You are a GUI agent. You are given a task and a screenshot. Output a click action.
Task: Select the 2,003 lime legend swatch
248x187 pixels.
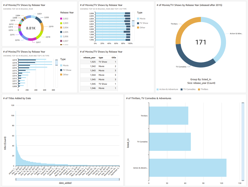tap(61, 23)
